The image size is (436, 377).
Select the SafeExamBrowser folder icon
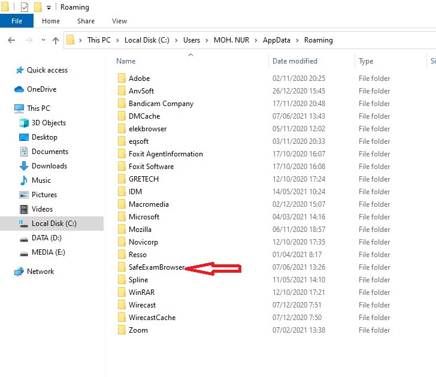click(122, 267)
